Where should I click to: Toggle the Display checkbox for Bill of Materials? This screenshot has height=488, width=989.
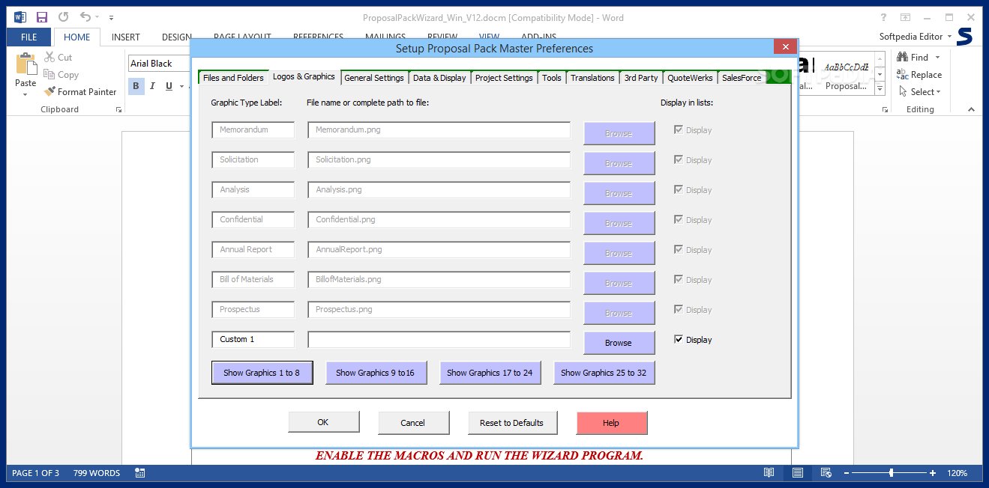coord(679,279)
